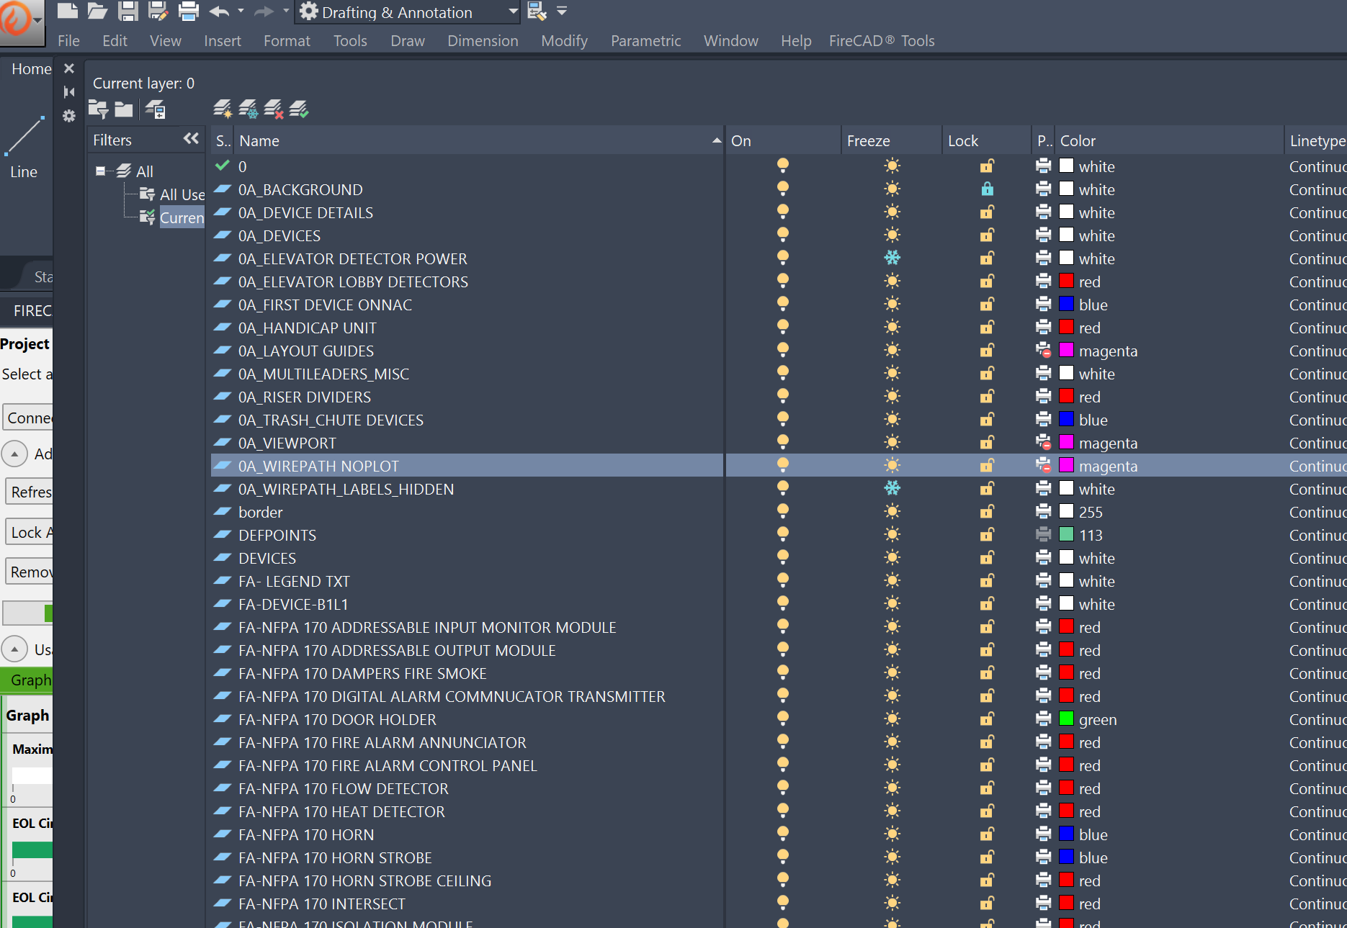Click the On column header
Screen dimensions: 1347x928
[782, 140]
